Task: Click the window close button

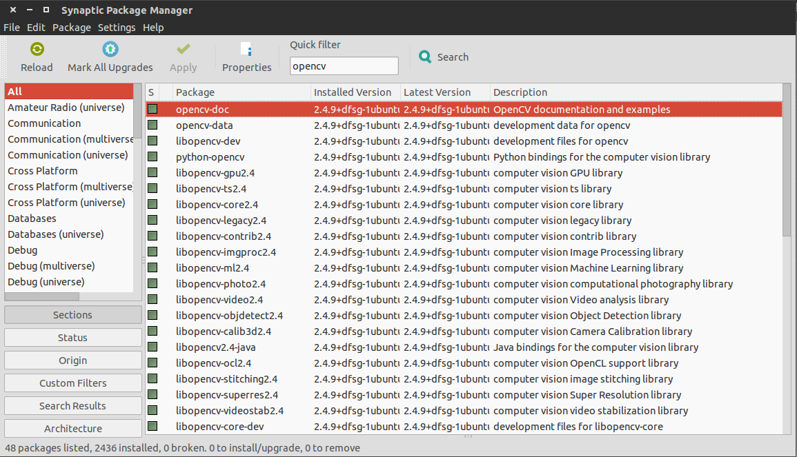Action: (13, 10)
